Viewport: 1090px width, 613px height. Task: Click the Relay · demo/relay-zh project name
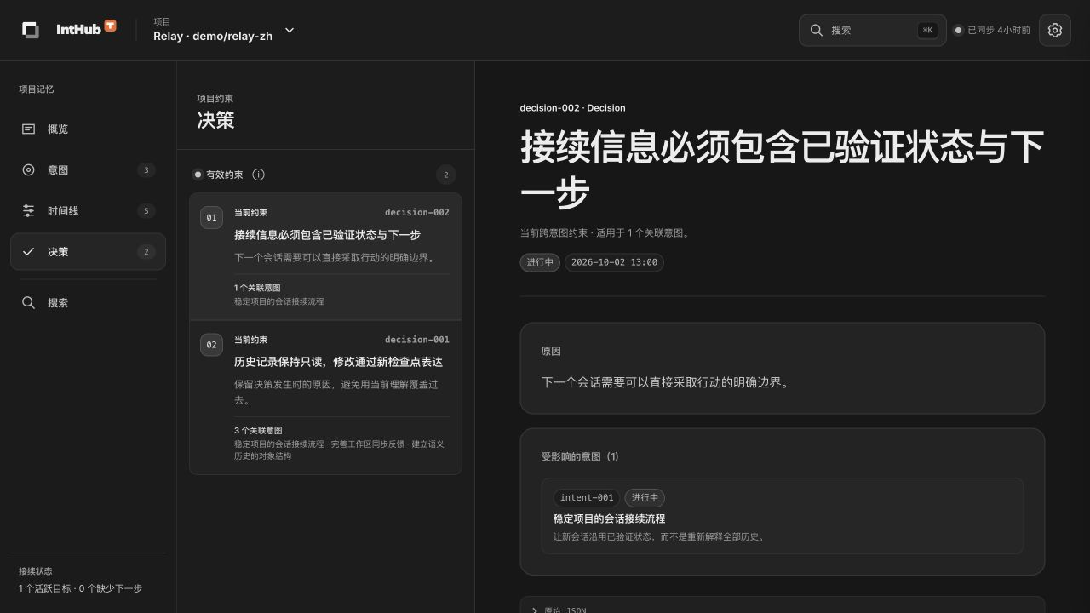[213, 37]
